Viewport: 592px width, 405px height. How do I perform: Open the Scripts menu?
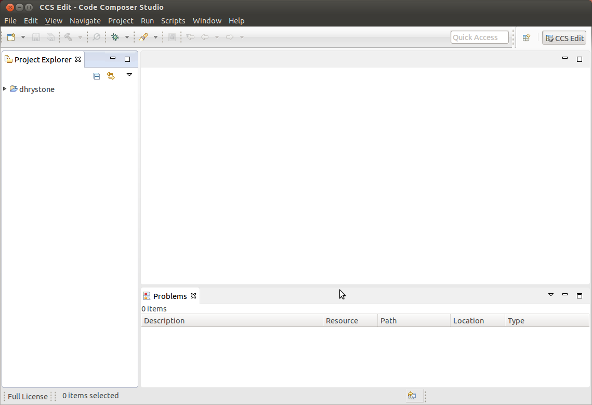point(173,21)
